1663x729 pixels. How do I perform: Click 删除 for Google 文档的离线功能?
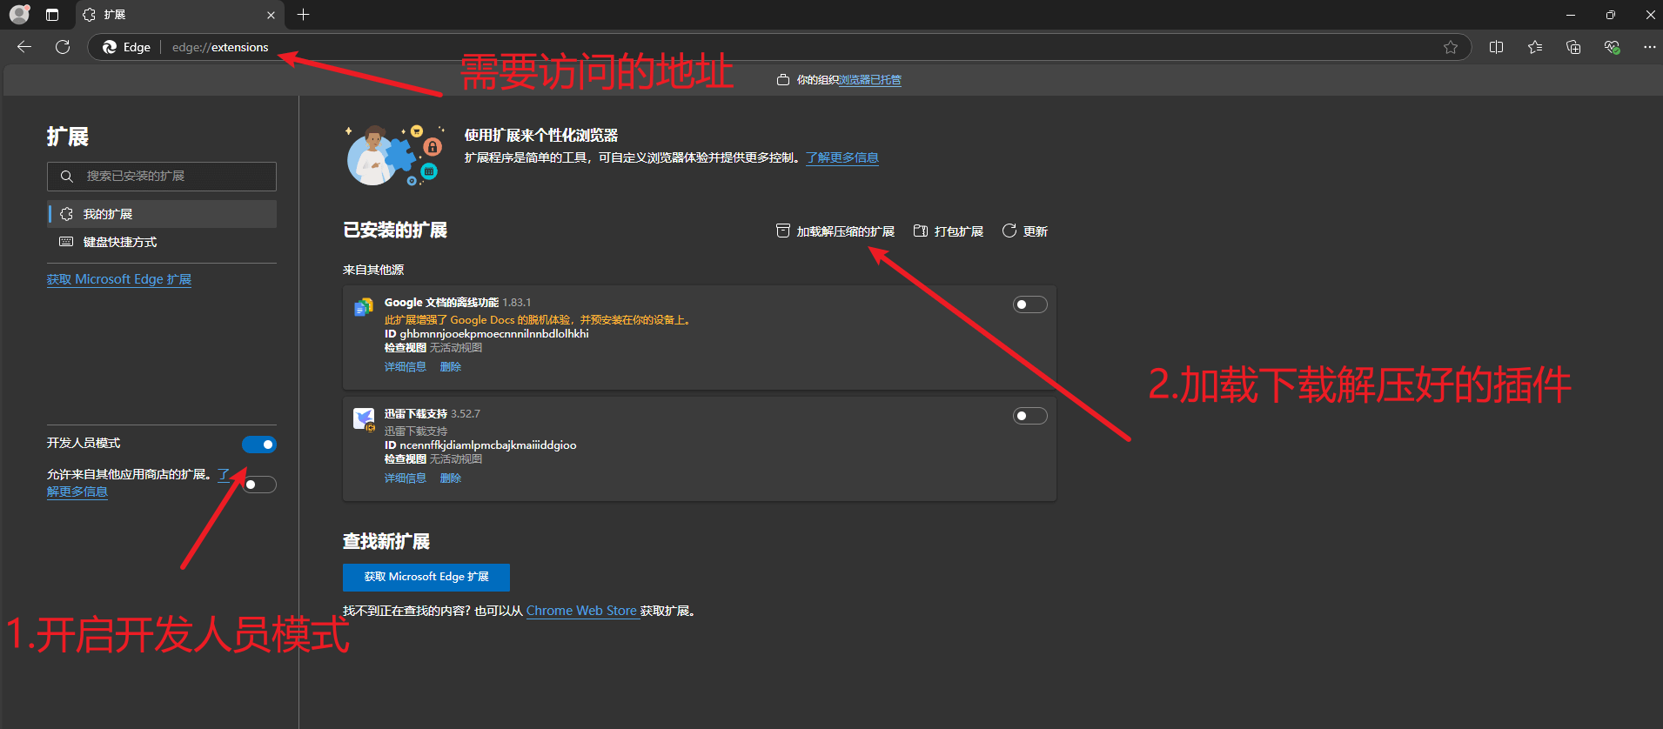pyautogui.click(x=451, y=367)
